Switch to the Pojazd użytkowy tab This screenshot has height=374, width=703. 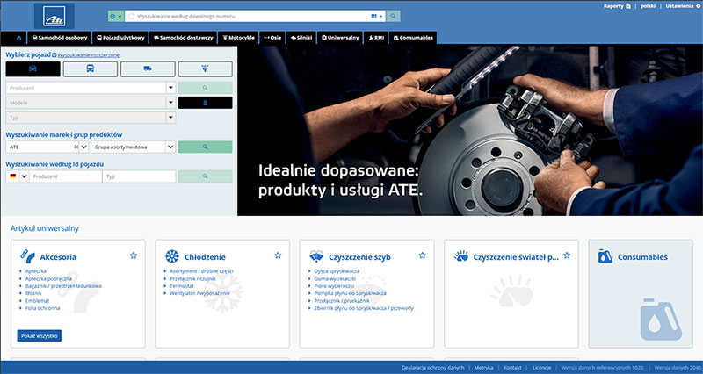pyautogui.click(x=120, y=38)
